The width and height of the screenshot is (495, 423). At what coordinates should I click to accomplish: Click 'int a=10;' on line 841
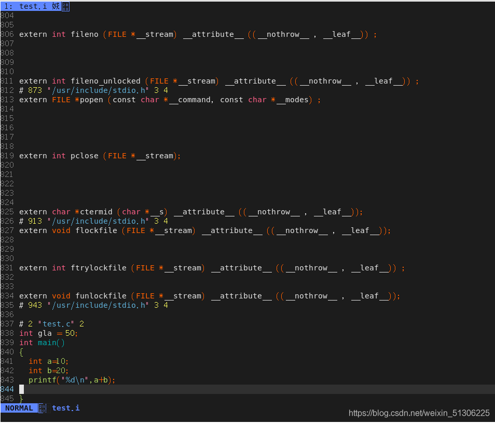(48, 361)
